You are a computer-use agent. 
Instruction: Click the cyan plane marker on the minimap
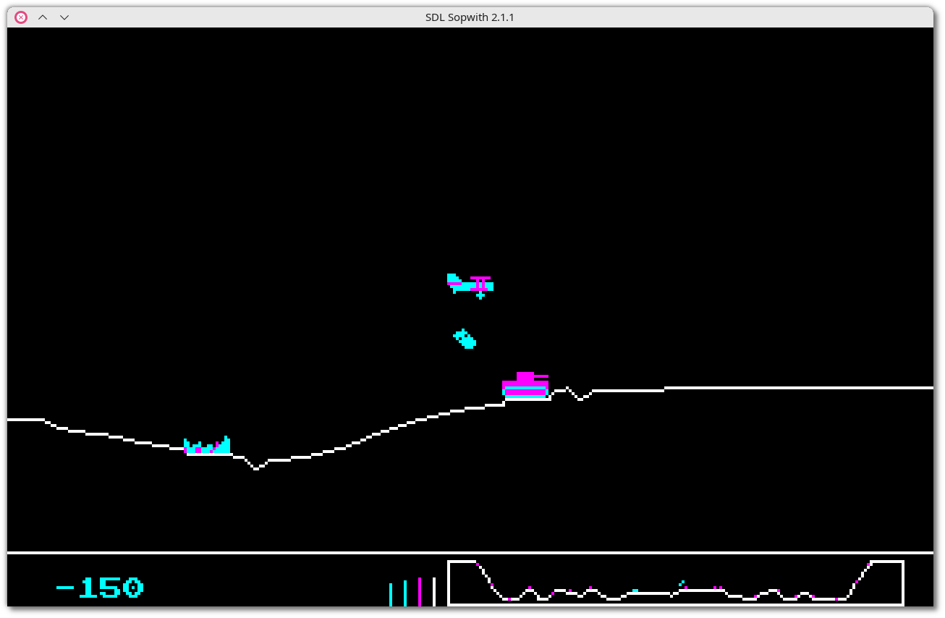click(x=682, y=583)
